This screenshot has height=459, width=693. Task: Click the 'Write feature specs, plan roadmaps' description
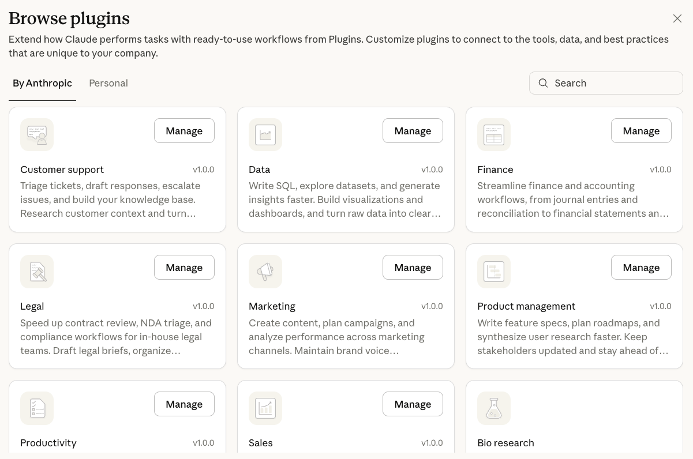[573, 337]
